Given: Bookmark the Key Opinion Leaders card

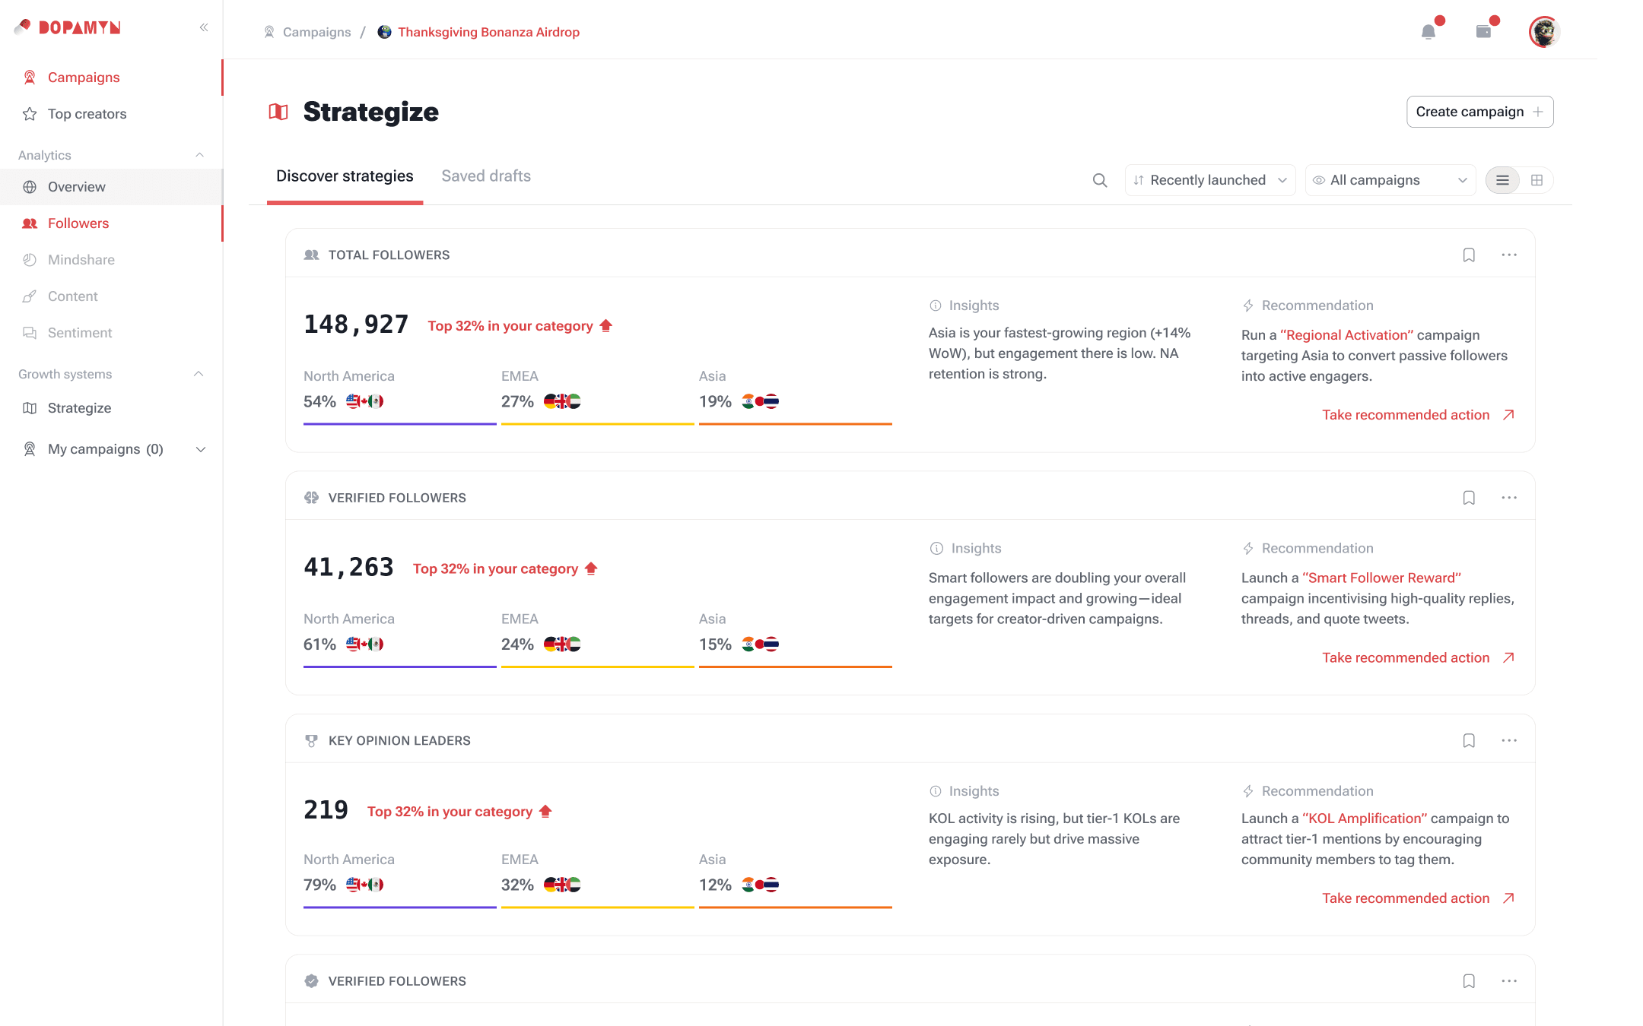Looking at the screenshot, I should click(1469, 740).
